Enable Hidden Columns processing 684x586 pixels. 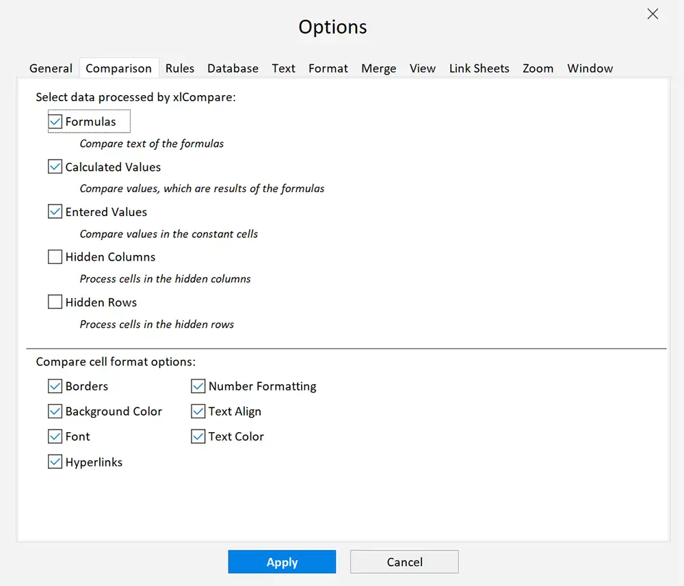(55, 256)
